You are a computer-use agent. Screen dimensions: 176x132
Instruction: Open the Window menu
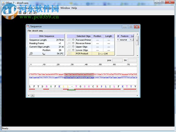pos(65,8)
